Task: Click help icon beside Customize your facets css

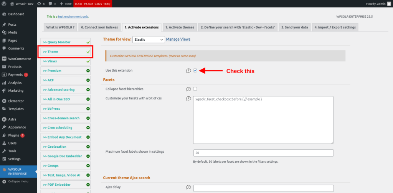Action: (x=188, y=98)
